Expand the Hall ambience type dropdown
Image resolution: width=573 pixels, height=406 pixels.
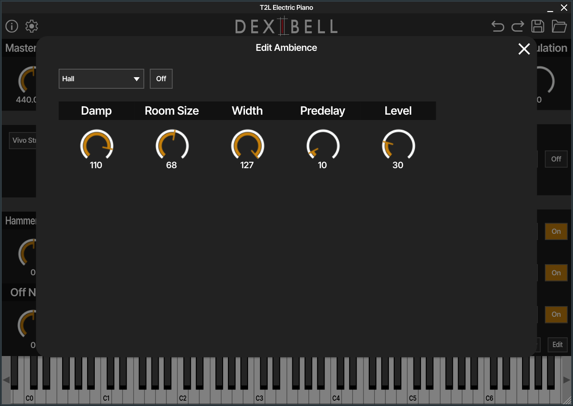click(101, 79)
